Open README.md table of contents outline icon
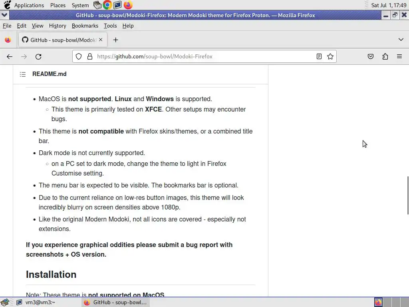 (x=23, y=74)
